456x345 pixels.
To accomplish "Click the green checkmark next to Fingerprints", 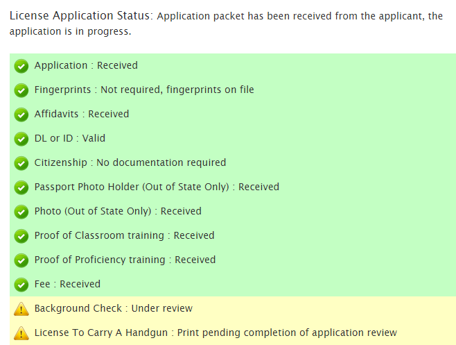I will click(21, 90).
